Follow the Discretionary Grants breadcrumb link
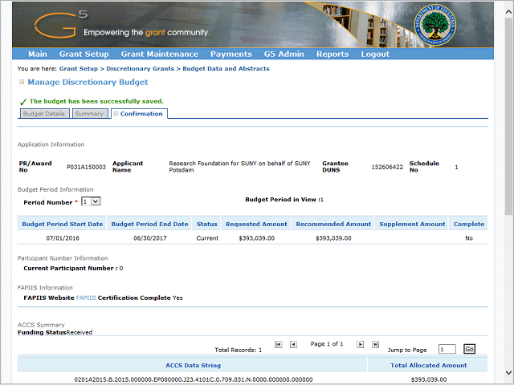 point(140,69)
